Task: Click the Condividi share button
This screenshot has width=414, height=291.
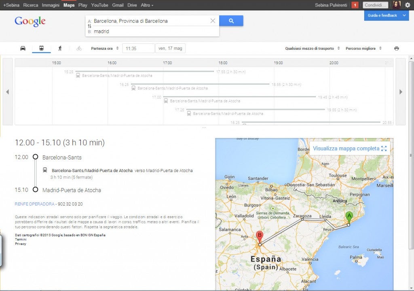Action: [375, 5]
